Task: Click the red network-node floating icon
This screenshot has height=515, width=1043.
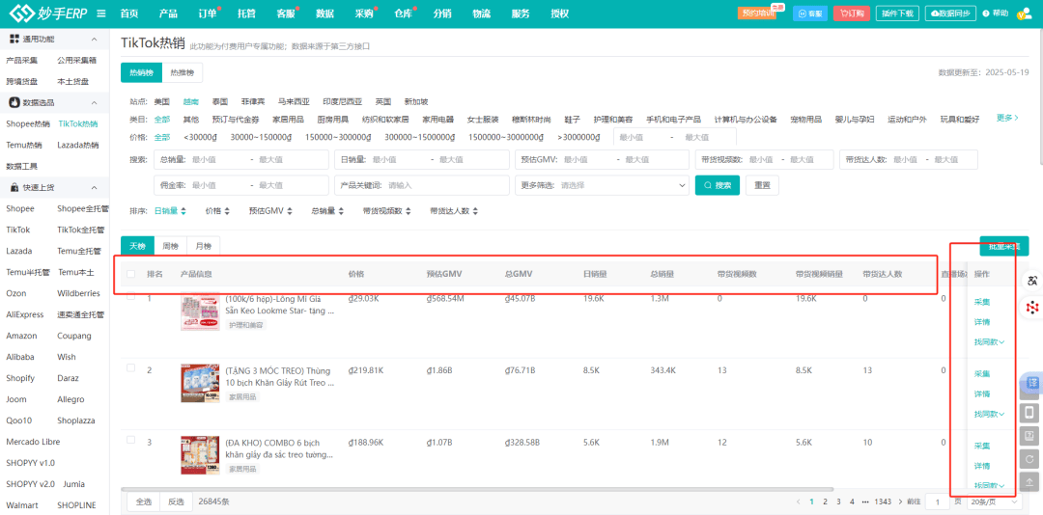Action: (x=1033, y=307)
